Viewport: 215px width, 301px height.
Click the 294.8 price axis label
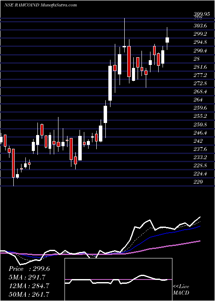tap(200, 42)
